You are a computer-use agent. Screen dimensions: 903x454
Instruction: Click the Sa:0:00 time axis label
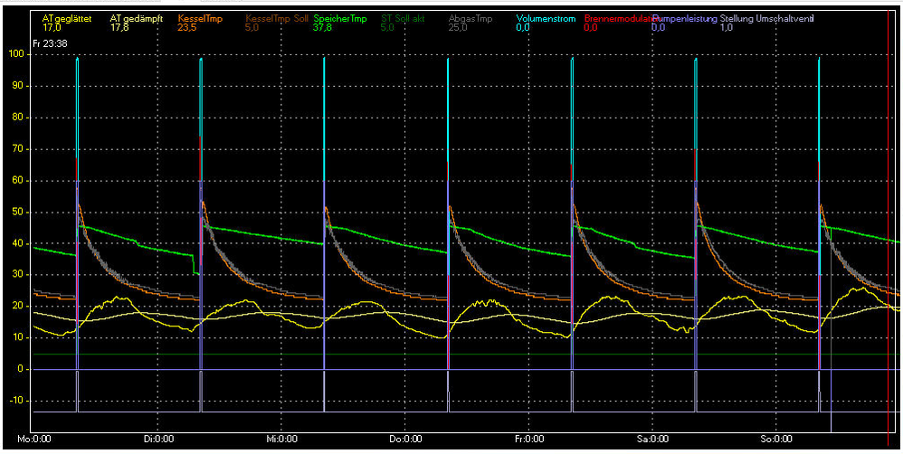pyautogui.click(x=651, y=440)
